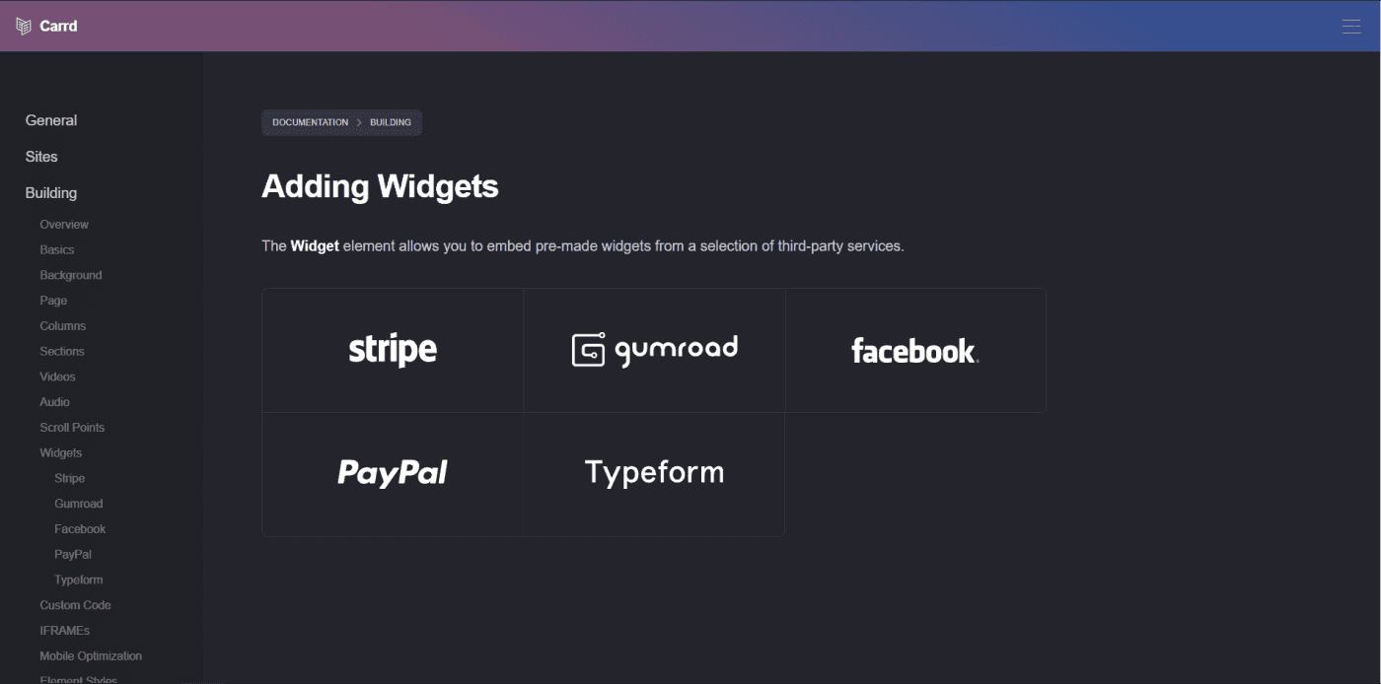The width and height of the screenshot is (1381, 684).
Task: Open the PayPal widget card
Action: tap(393, 474)
